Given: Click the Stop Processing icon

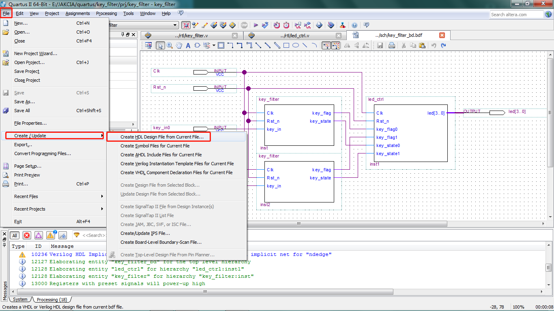Looking at the screenshot, I should tap(244, 25).
